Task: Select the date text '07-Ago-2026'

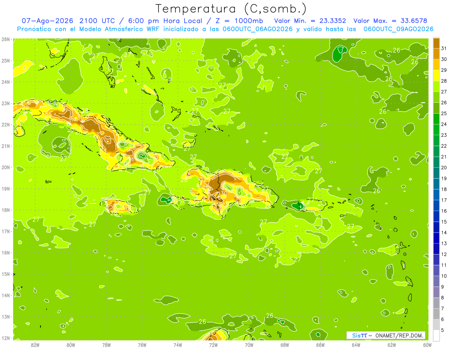Action: pos(47,21)
